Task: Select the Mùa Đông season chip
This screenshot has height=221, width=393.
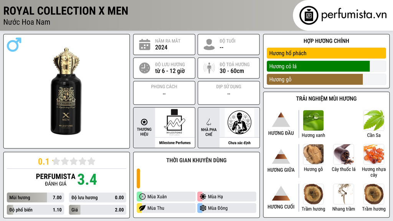Action: click(227, 208)
